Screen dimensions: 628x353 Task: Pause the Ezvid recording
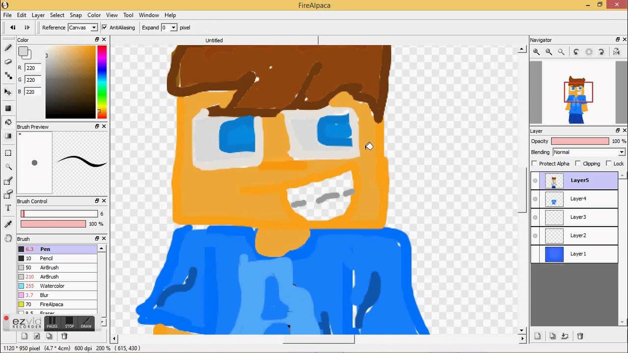click(52, 322)
